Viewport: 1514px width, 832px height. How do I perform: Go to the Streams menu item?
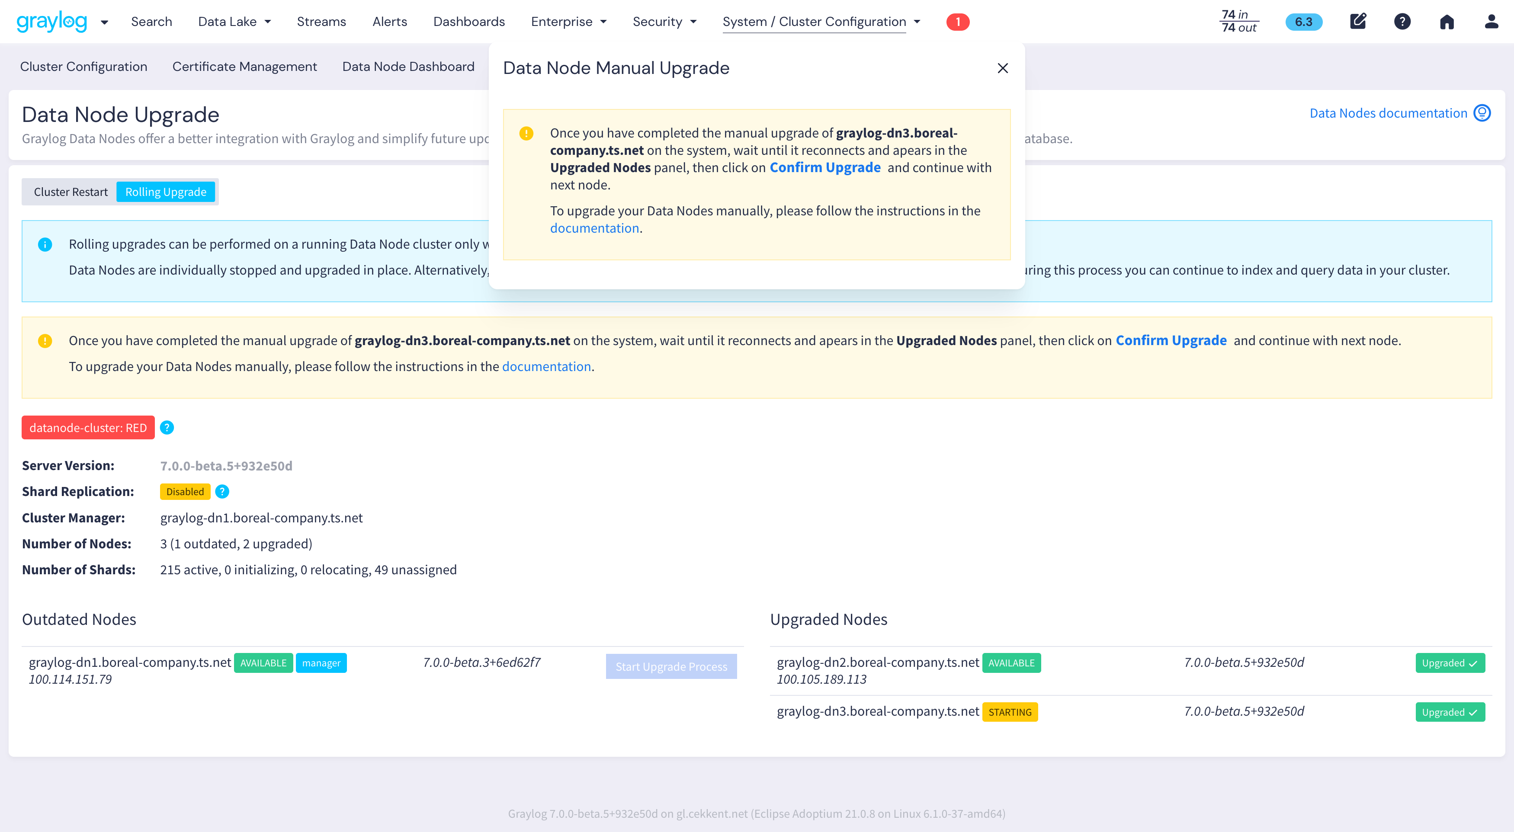[321, 22]
